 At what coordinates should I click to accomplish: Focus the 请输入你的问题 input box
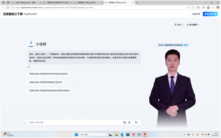[x=76, y=122]
